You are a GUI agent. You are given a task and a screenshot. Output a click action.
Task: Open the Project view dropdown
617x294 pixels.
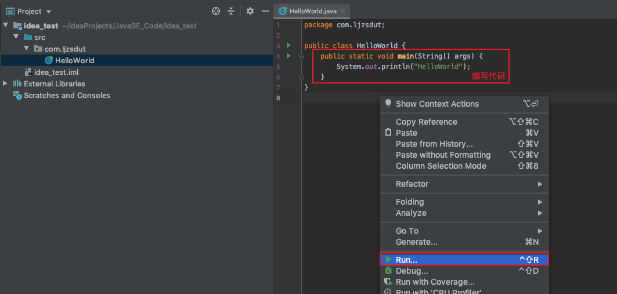coord(48,12)
